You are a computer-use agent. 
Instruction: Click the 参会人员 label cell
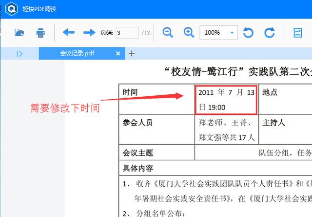pos(156,130)
